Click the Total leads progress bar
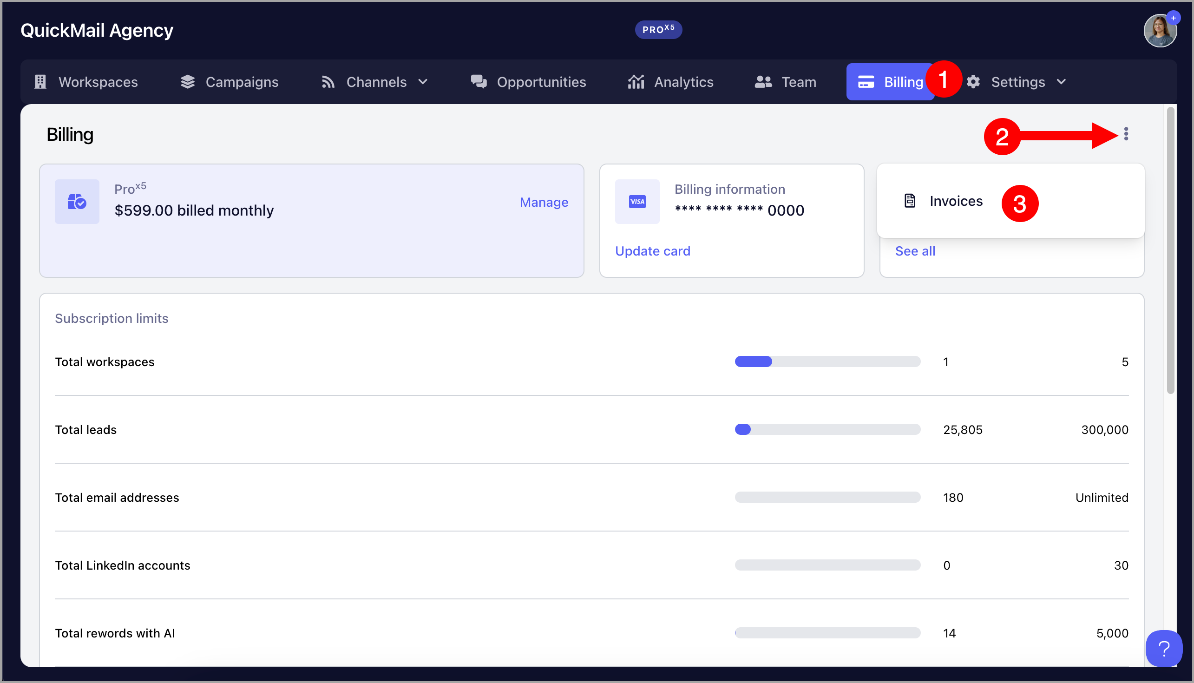 coord(828,430)
